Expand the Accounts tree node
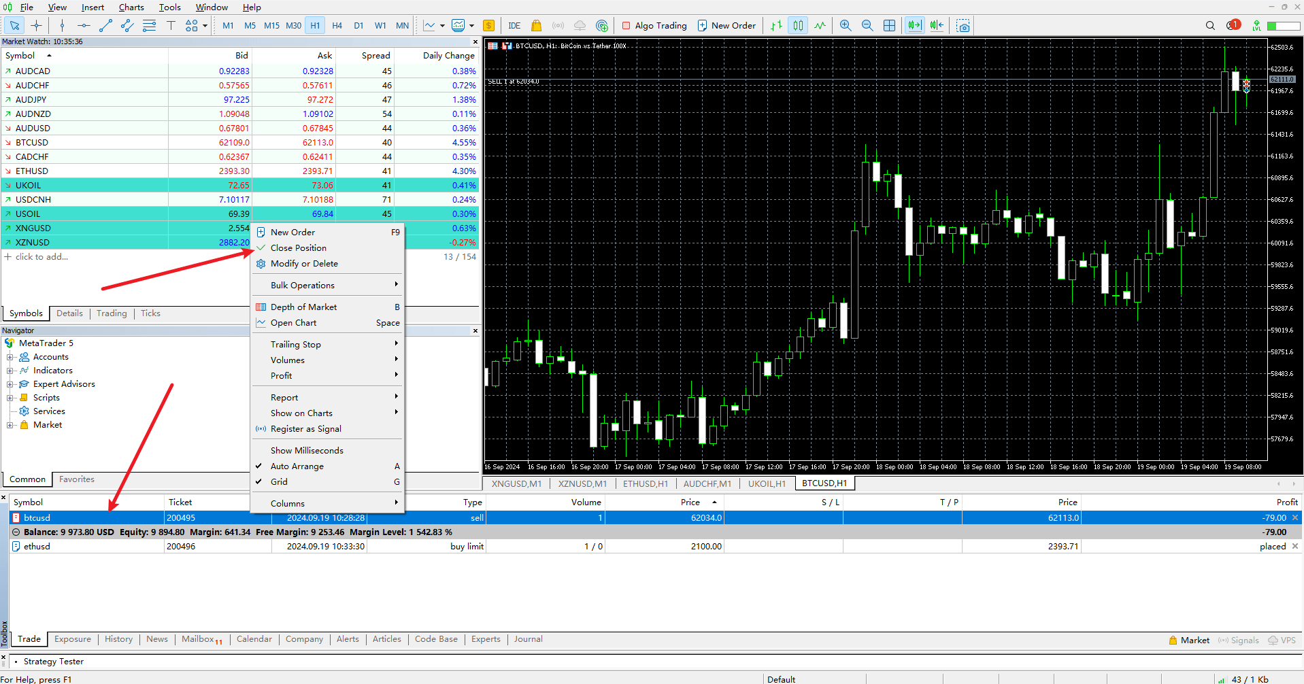Viewport: 1304px width, 684px height. tap(10, 357)
